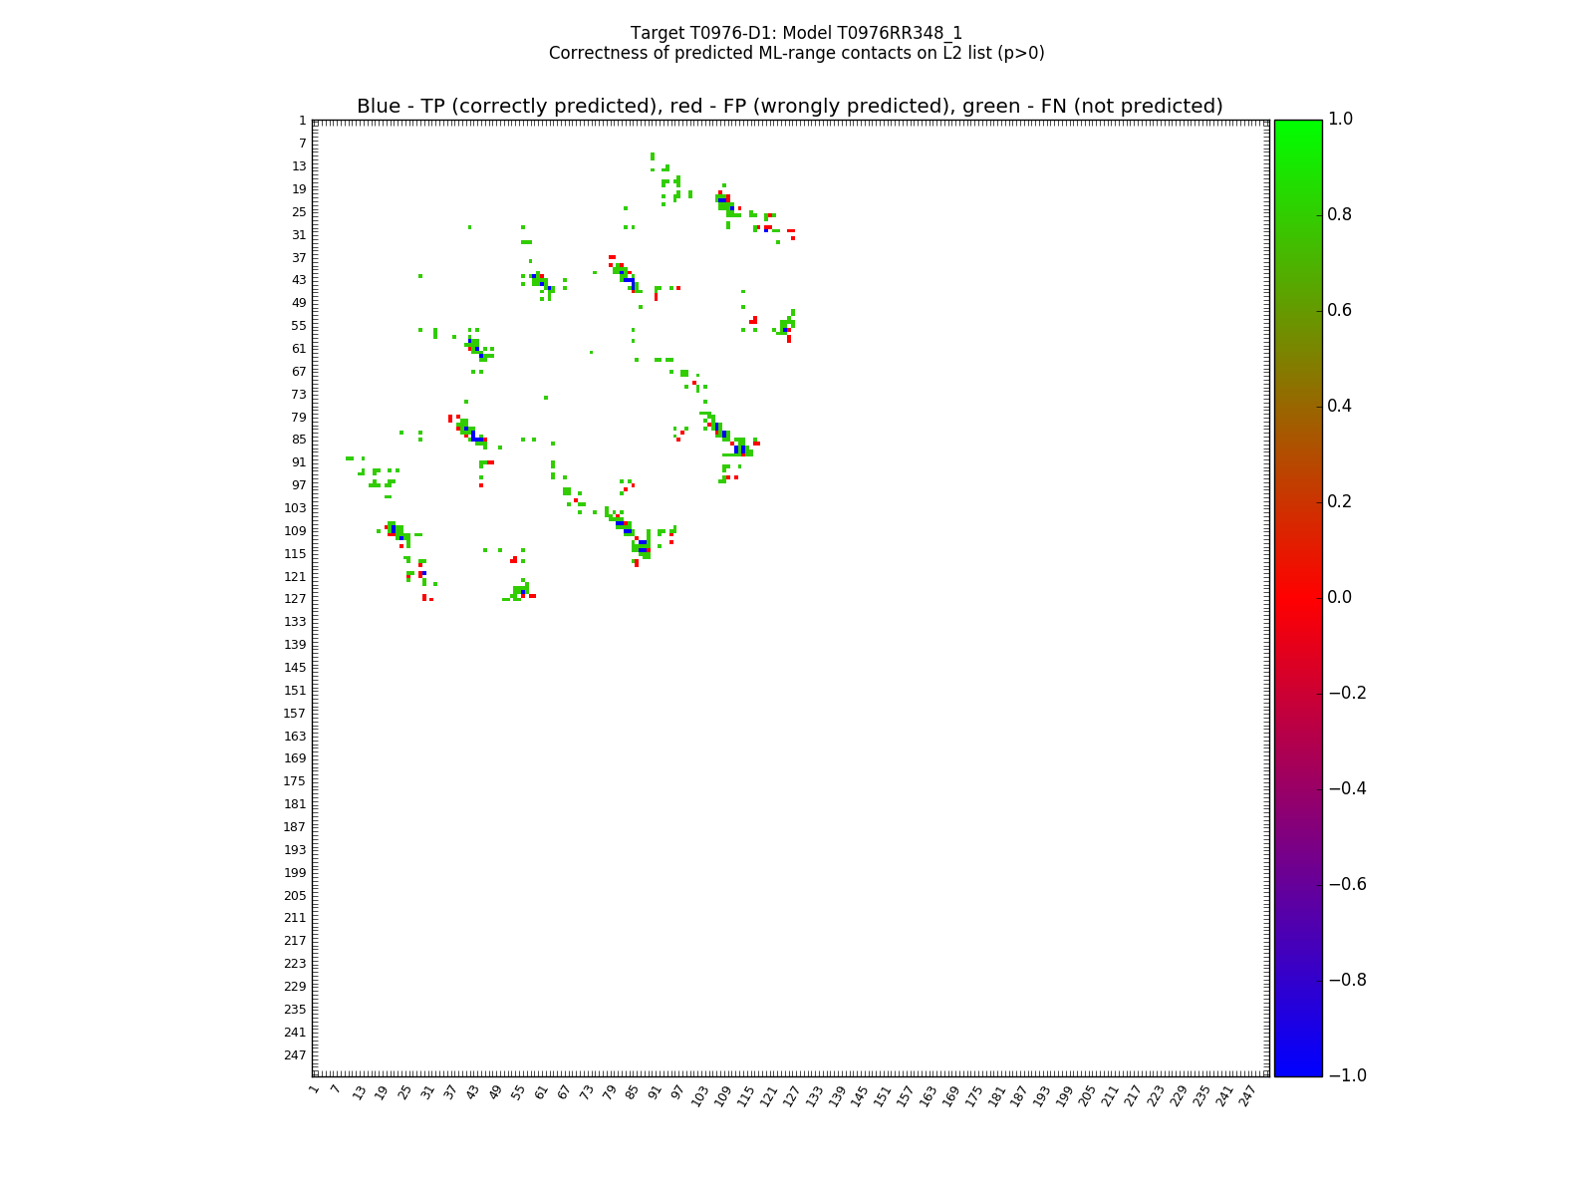
Task: Click the Blue/red/green legend caption above the plot
Action: pos(789,106)
